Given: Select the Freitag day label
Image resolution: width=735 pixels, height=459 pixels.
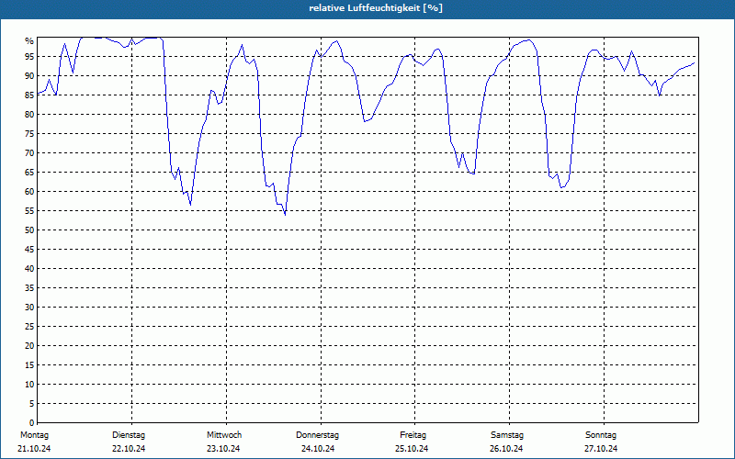Looking at the screenshot, I should (413, 435).
